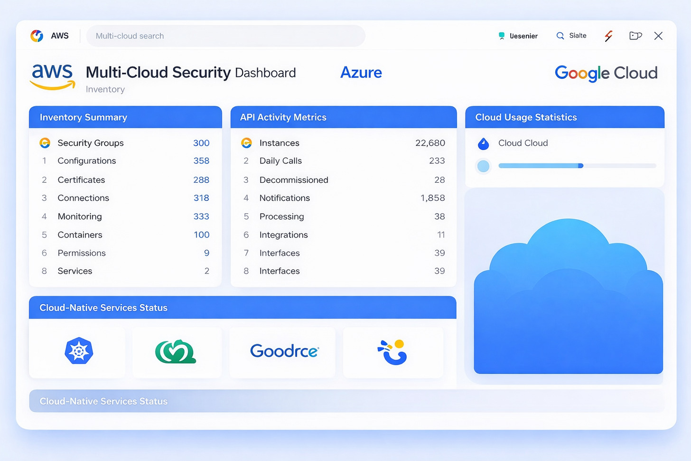The image size is (691, 461).
Task: Toggle the light blue circle under Cloud Cloud
Action: click(x=483, y=166)
